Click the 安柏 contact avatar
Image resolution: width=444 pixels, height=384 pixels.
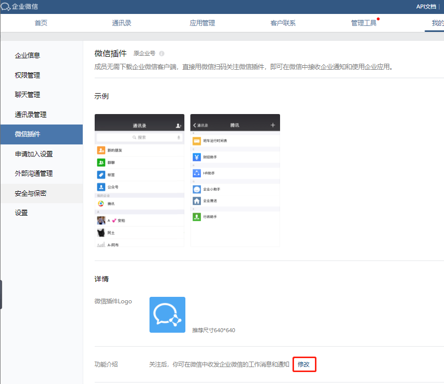(x=101, y=221)
